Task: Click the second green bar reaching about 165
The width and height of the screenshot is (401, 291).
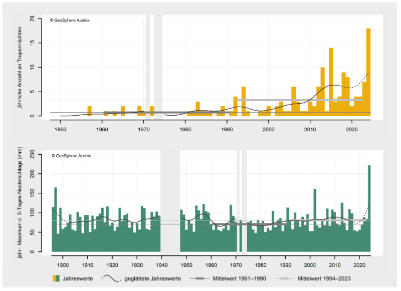Action: click(x=56, y=219)
